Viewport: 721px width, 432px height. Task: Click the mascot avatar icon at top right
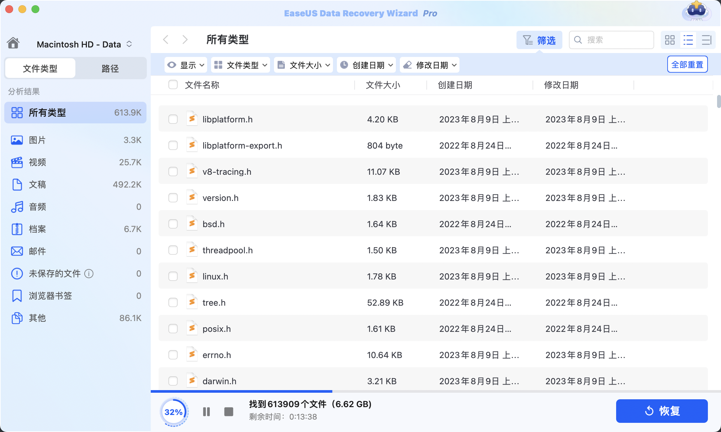click(x=696, y=12)
